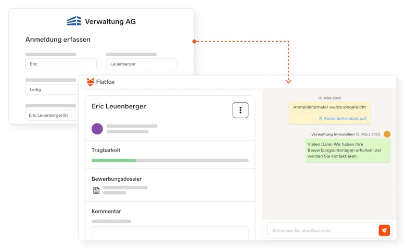The height and width of the screenshot is (249, 406).
Task: Click the Anmeldeformular wurde eingereicht message
Action: click(329, 107)
